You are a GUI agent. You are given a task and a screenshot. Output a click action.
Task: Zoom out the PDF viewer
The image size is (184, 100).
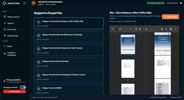tap(126, 29)
